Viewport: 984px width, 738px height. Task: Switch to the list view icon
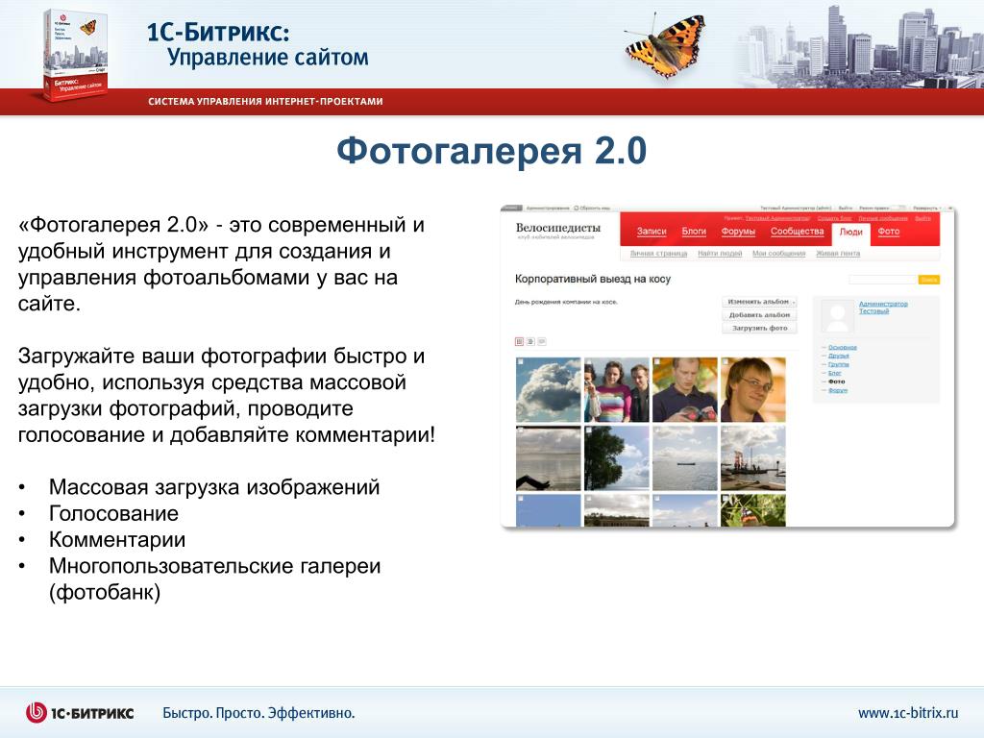[530, 341]
